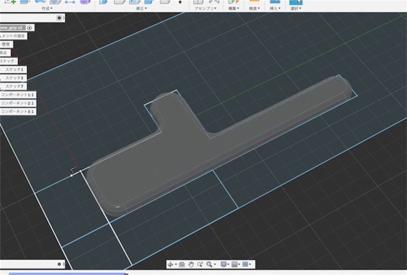Select コンポーネント1:1 in the browser
The image size is (407, 275).
17,94
